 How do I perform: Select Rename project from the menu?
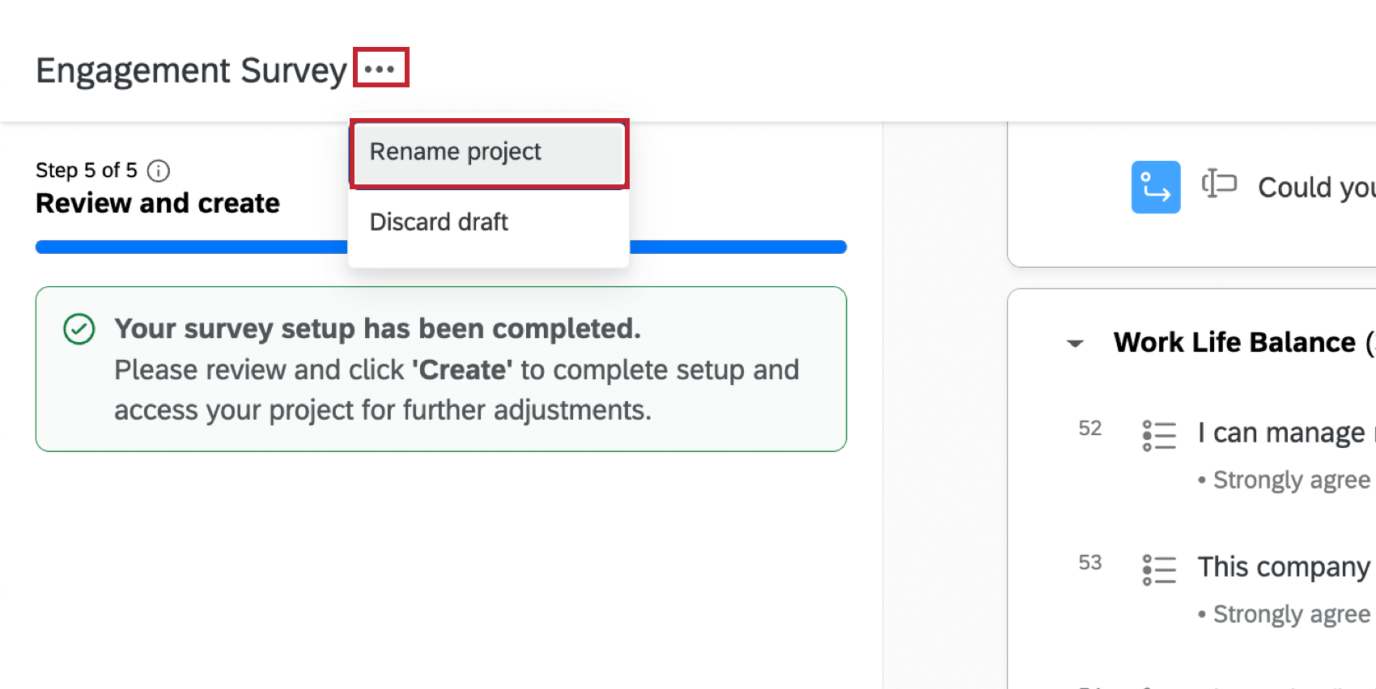point(455,151)
